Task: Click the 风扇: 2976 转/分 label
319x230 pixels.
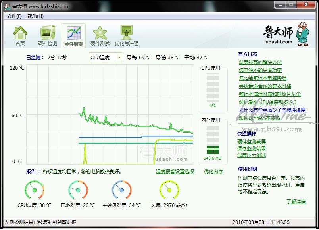Action: 169,205
